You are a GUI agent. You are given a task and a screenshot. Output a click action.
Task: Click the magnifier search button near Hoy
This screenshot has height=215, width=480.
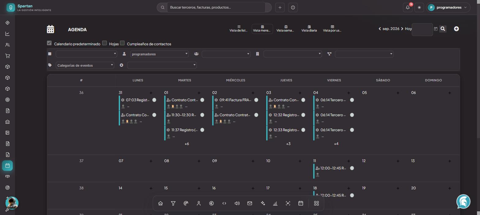(443, 29)
